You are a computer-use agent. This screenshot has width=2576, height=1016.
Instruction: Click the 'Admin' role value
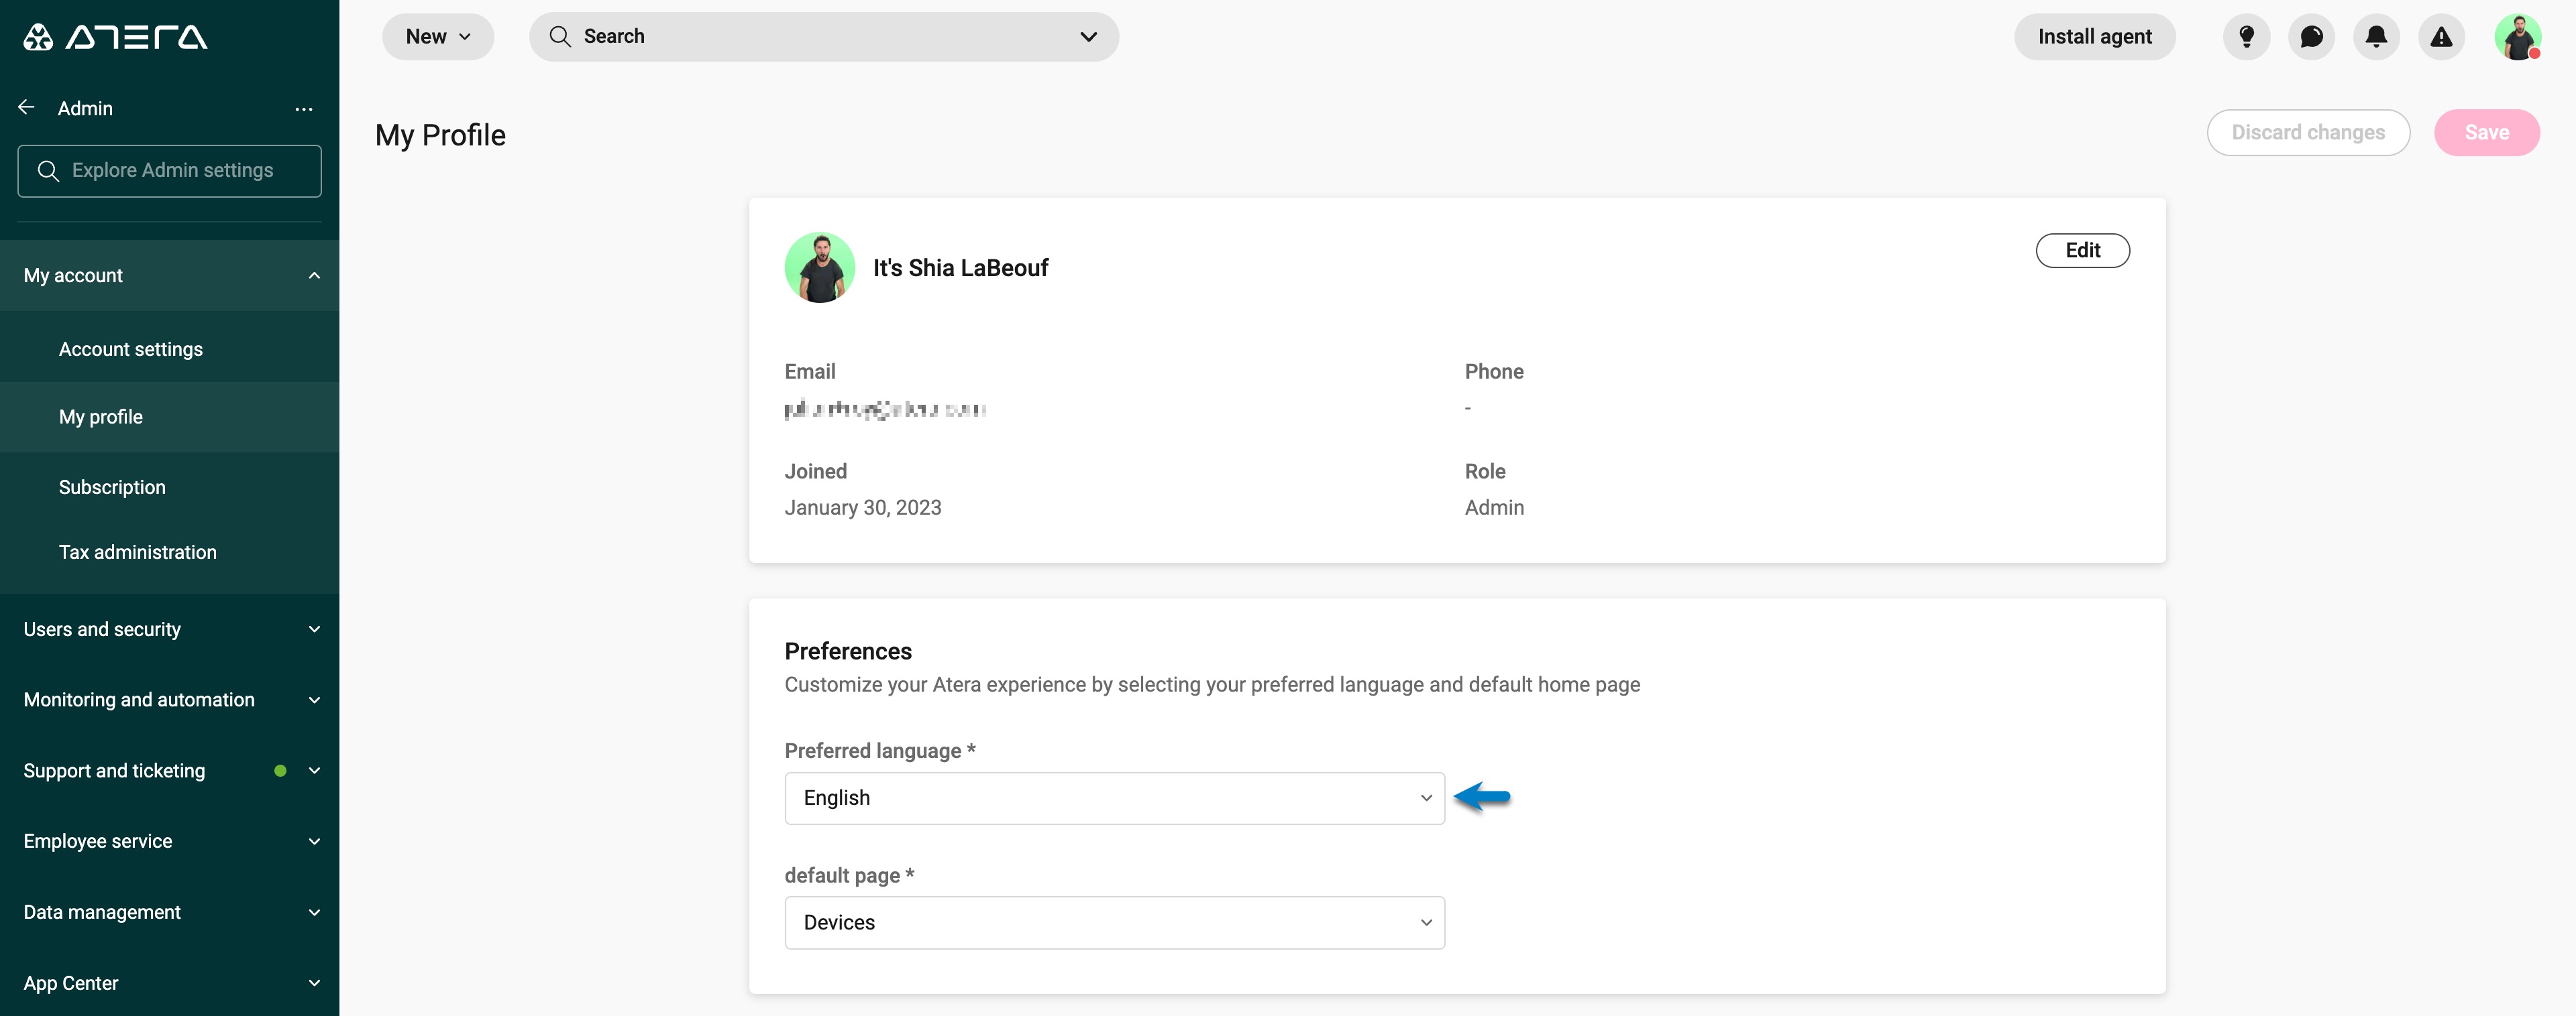(x=1494, y=507)
